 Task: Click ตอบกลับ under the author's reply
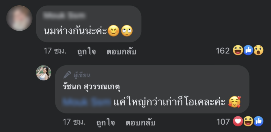pos(141,122)
